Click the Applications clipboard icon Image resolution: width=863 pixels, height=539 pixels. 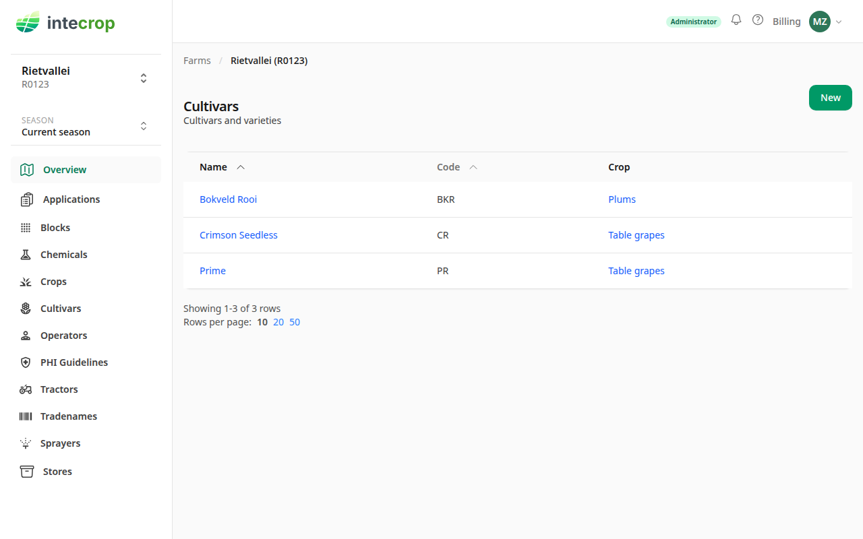point(27,199)
